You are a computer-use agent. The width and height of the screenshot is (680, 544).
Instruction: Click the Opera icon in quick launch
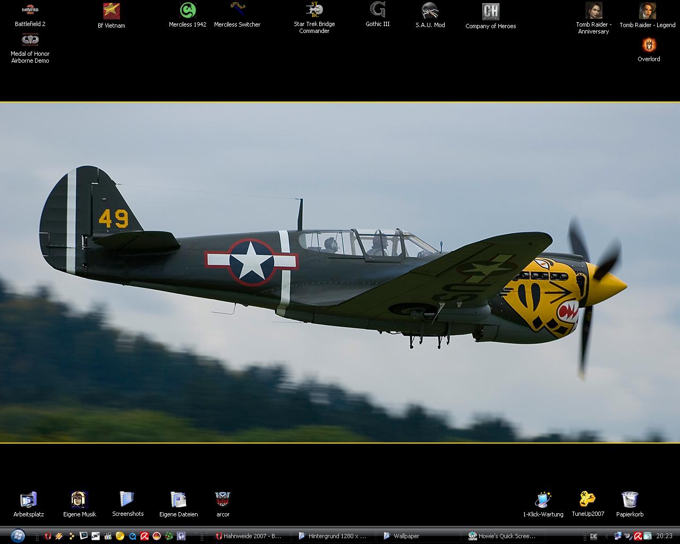click(x=48, y=536)
